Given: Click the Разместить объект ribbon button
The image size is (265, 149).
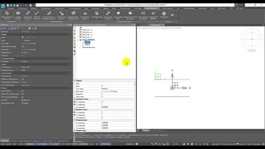Looking at the screenshot, I should pyautogui.click(x=61, y=15).
